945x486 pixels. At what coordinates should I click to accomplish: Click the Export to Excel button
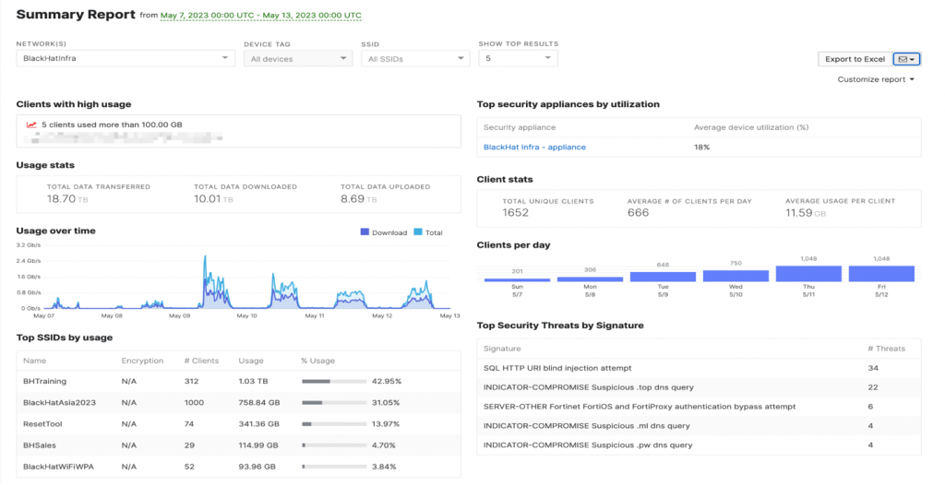tap(855, 59)
